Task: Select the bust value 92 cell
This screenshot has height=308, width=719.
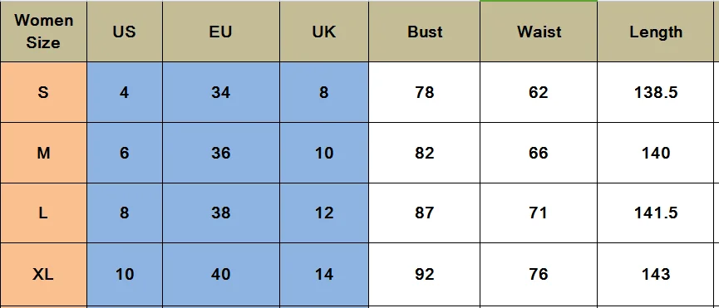Action: [424, 275]
